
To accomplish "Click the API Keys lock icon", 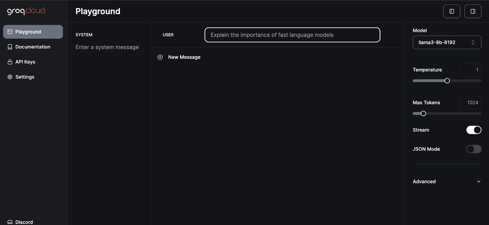I will coord(10,62).
